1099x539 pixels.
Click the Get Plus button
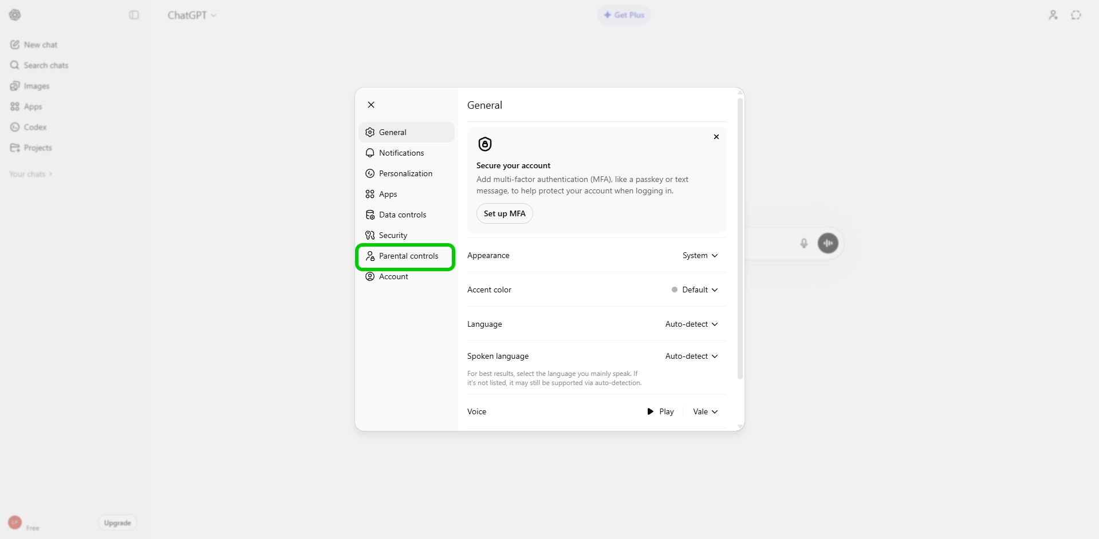click(x=624, y=15)
